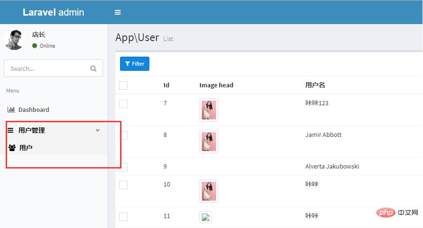Click the search magnifier icon
423x228 pixels.
93,68
